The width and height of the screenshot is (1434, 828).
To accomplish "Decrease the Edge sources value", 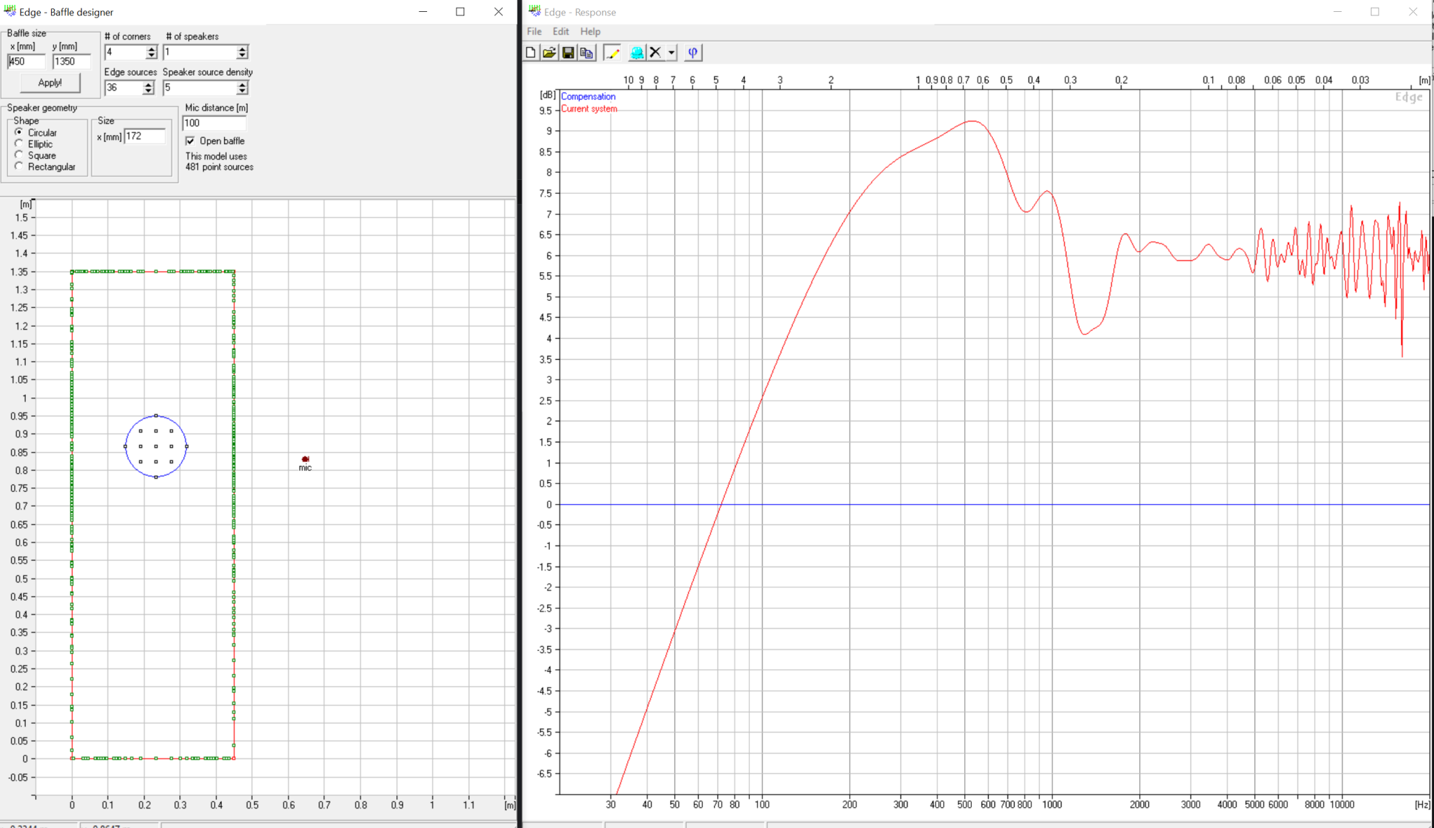I will [x=148, y=91].
